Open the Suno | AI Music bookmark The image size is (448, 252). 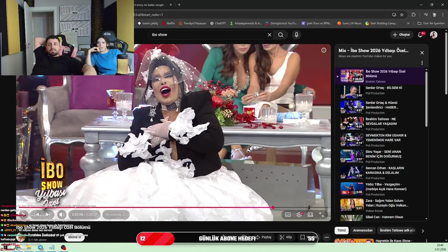349,23
